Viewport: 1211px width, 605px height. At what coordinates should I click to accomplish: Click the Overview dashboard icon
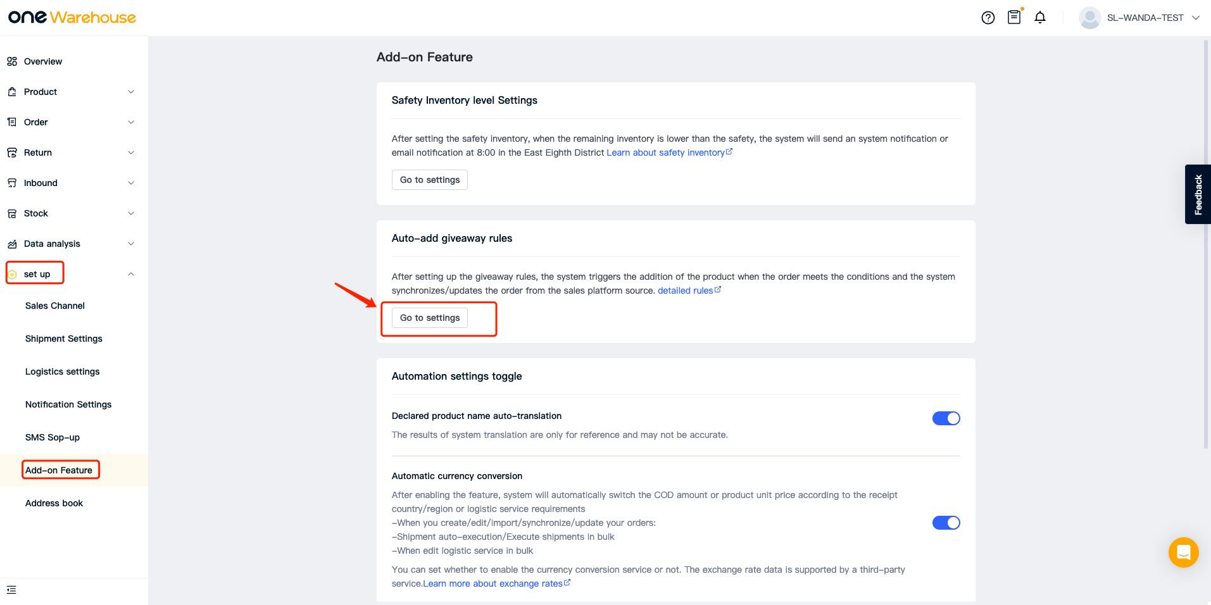[x=12, y=61]
